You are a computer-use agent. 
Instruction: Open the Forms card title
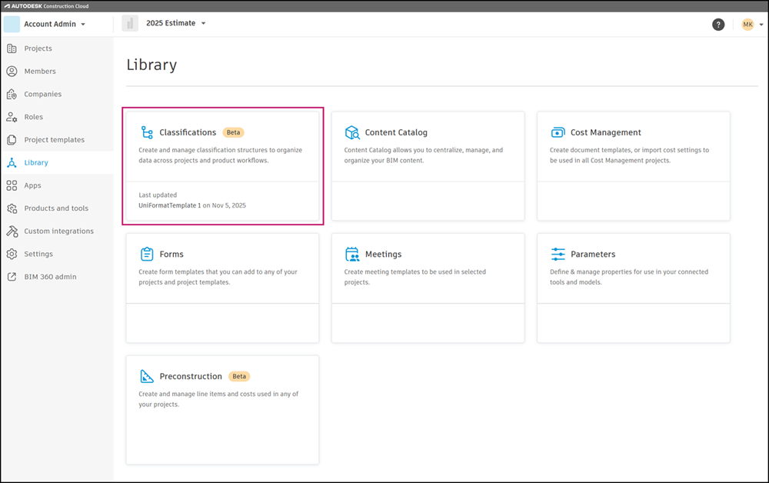tap(171, 254)
